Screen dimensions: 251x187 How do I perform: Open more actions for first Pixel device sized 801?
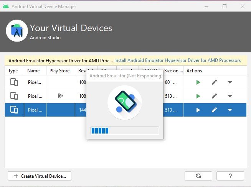[230, 82]
